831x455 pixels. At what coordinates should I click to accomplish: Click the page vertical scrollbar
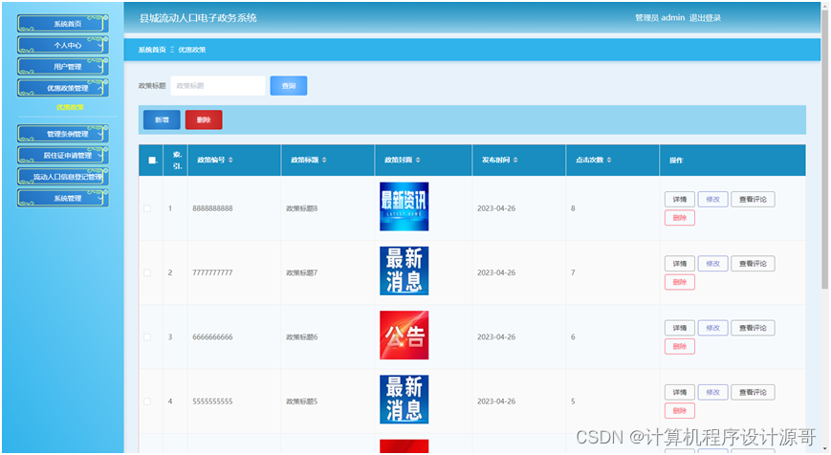[824, 148]
